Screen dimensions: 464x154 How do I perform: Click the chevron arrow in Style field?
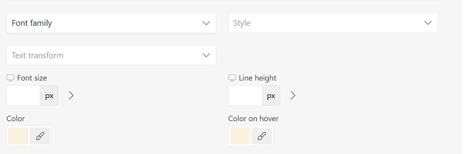pyautogui.click(x=428, y=23)
